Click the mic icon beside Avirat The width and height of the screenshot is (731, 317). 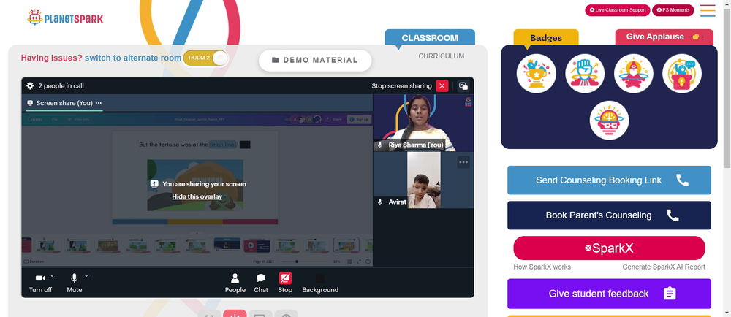tap(380, 202)
